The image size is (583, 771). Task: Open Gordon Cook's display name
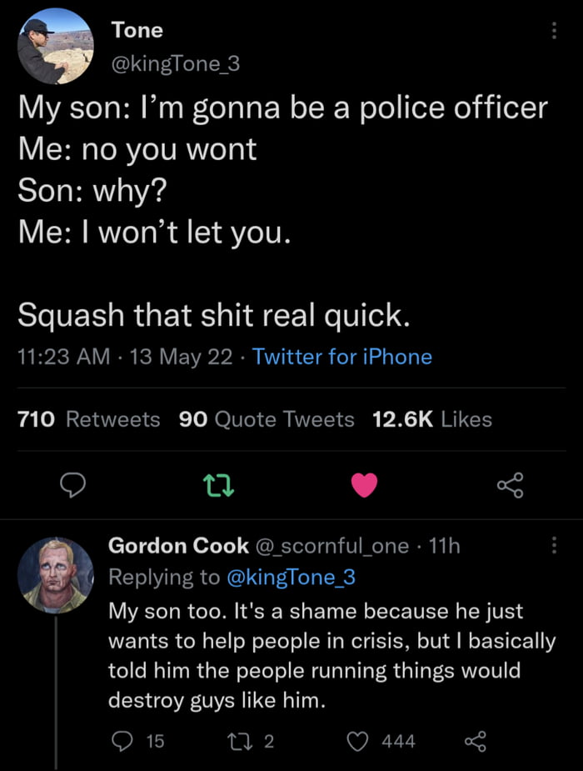[178, 546]
